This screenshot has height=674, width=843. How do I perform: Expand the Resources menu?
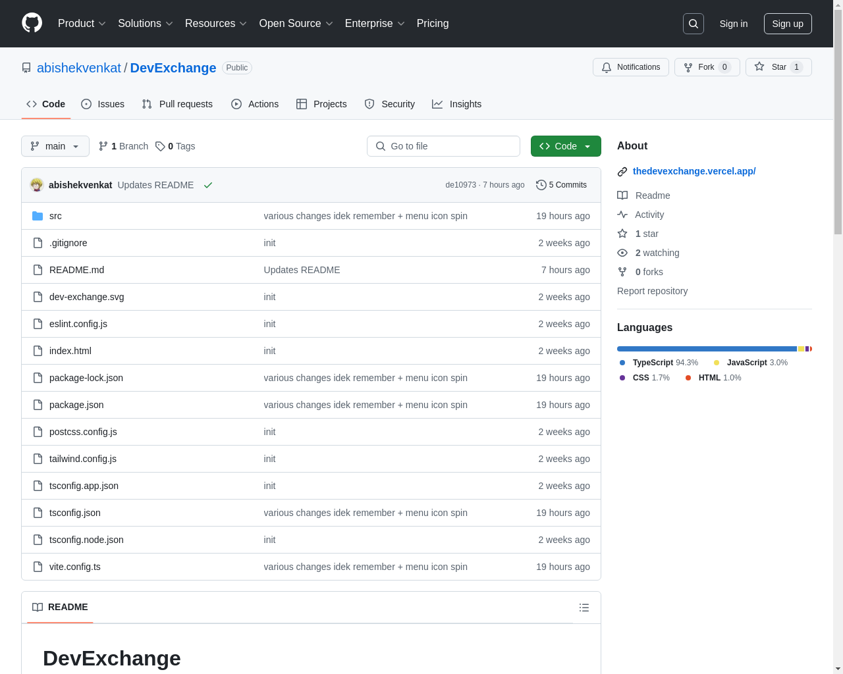pyautogui.click(x=216, y=23)
